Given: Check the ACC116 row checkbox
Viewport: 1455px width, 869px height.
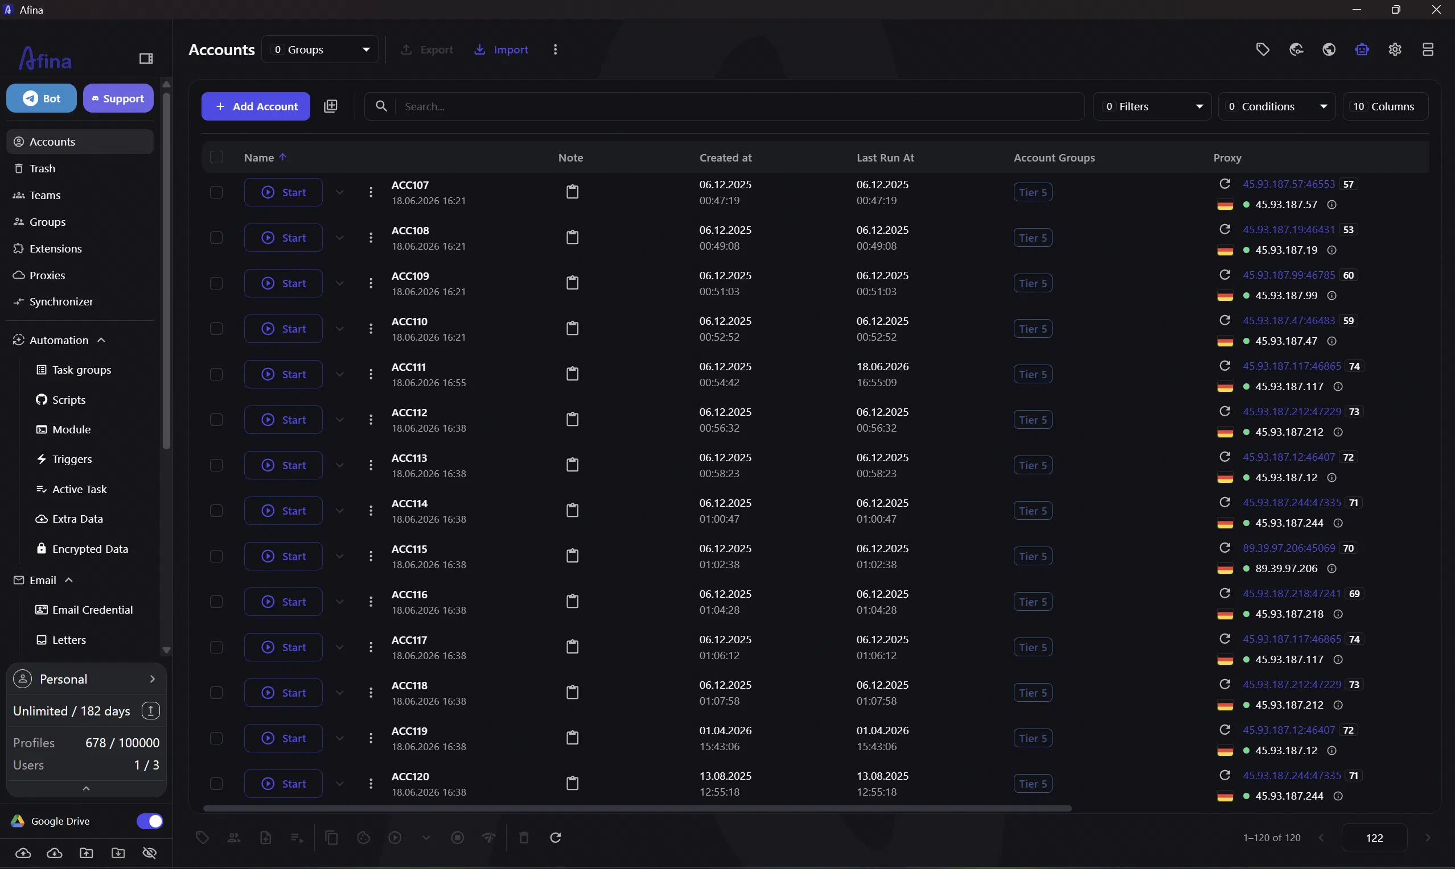Looking at the screenshot, I should pyautogui.click(x=216, y=602).
